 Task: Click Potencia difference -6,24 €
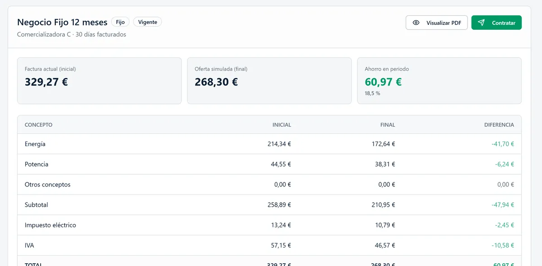pos(504,164)
